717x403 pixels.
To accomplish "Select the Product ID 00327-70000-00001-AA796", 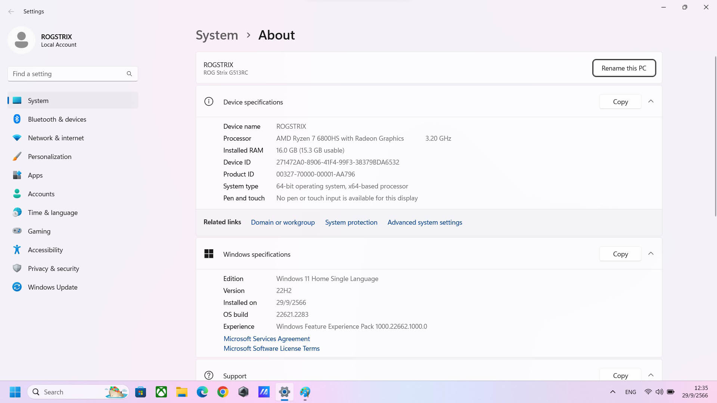I will point(316,174).
